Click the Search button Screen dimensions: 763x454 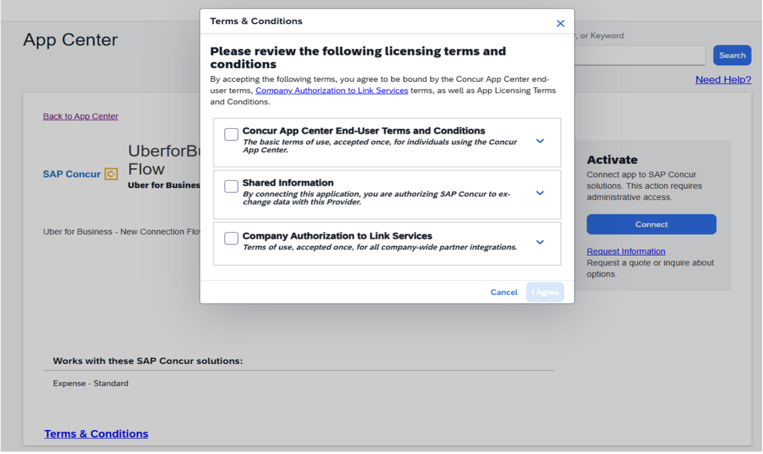point(732,55)
